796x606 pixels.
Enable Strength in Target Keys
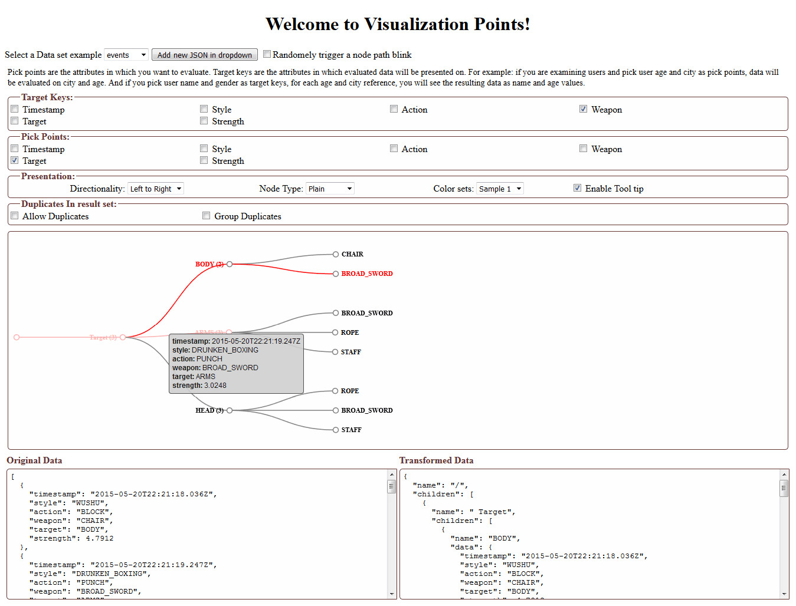[x=204, y=121]
